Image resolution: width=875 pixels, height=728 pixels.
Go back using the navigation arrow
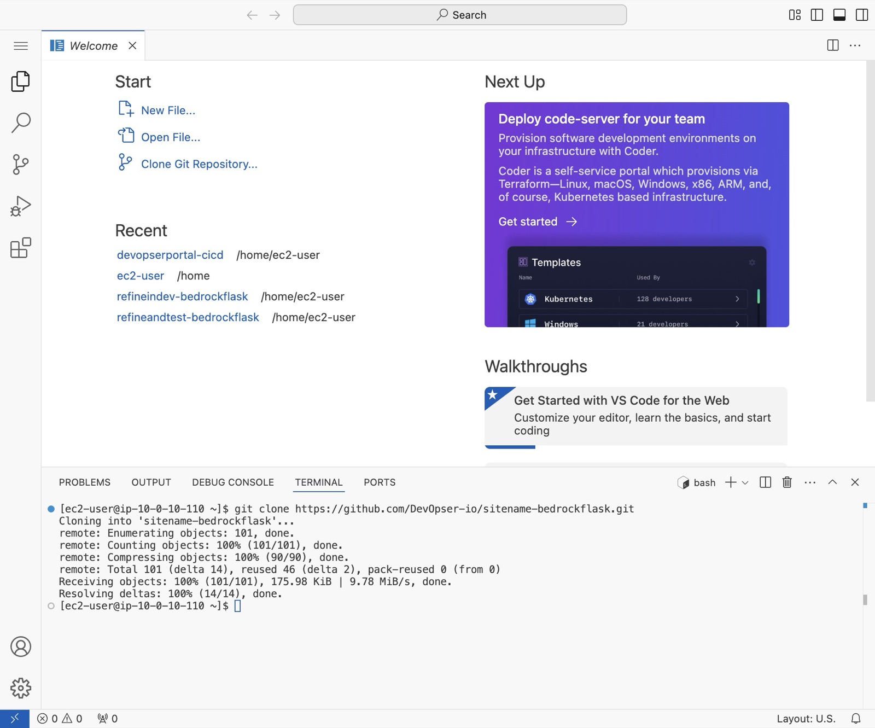[x=252, y=15]
